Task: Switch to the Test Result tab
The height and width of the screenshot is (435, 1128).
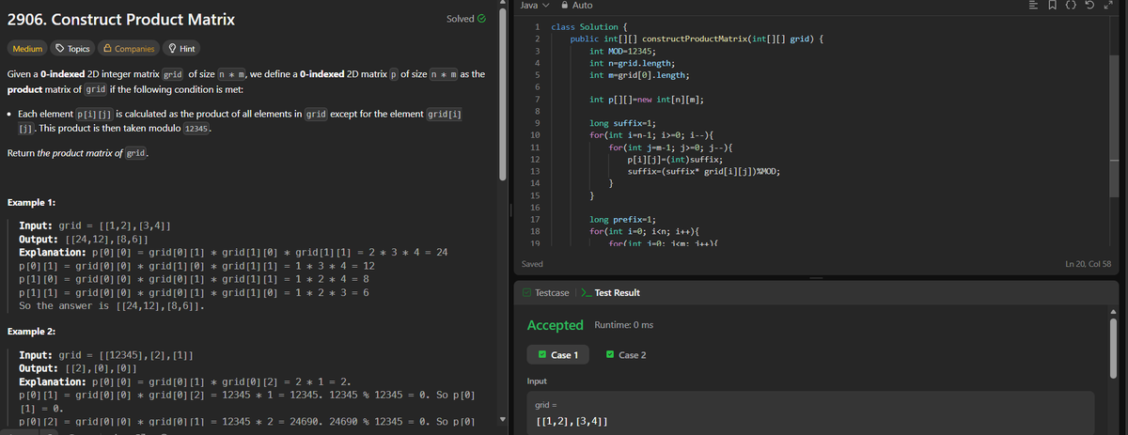Action: [612, 293]
